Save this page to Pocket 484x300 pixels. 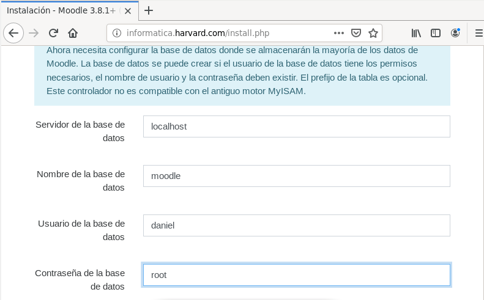click(x=356, y=33)
